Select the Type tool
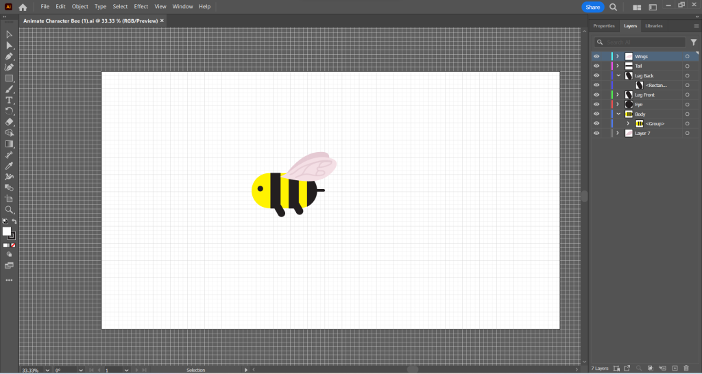The width and height of the screenshot is (702, 374). [9, 100]
